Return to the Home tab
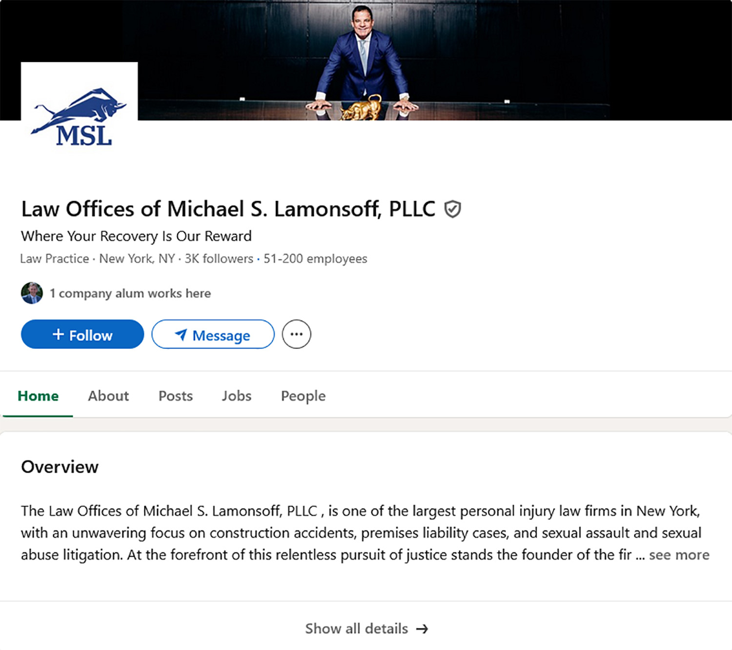The width and height of the screenshot is (732, 650). pyautogui.click(x=38, y=396)
